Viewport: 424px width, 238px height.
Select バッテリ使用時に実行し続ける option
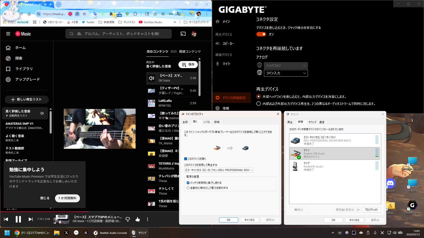point(188,183)
